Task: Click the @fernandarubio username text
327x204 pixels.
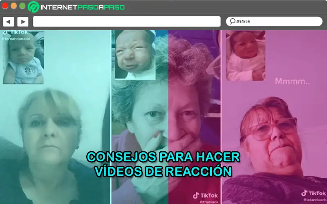Action: (x=16, y=39)
